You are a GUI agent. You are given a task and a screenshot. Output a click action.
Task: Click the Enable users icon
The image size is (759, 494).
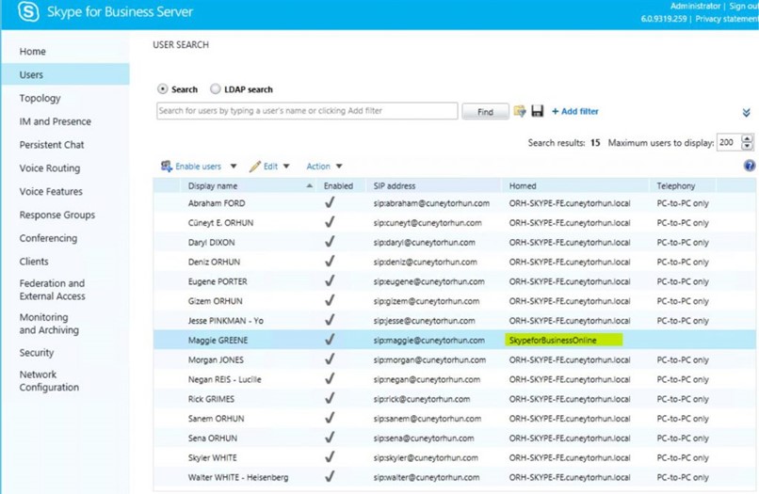(167, 167)
